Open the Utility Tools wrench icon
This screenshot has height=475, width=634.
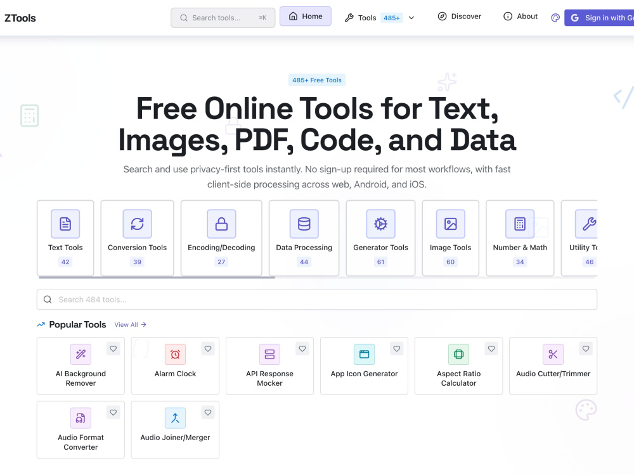pyautogui.click(x=586, y=224)
